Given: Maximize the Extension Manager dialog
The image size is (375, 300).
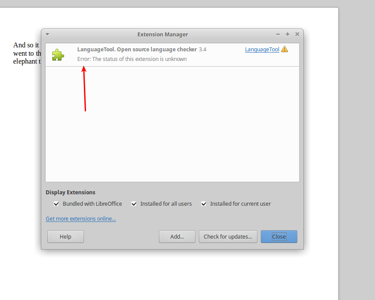Looking at the screenshot, I should (x=288, y=34).
